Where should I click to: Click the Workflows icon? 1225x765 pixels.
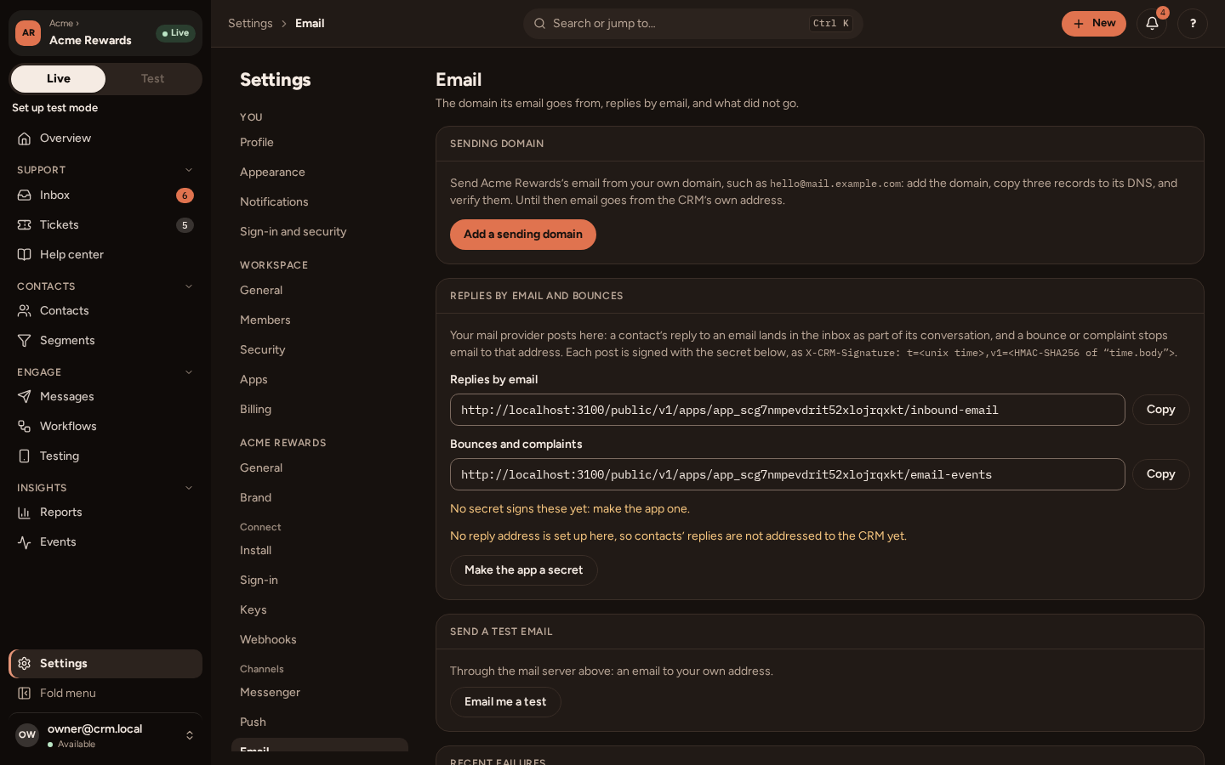click(x=25, y=427)
